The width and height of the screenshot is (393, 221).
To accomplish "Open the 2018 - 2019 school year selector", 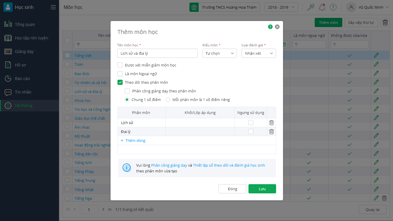I will 281,7.
